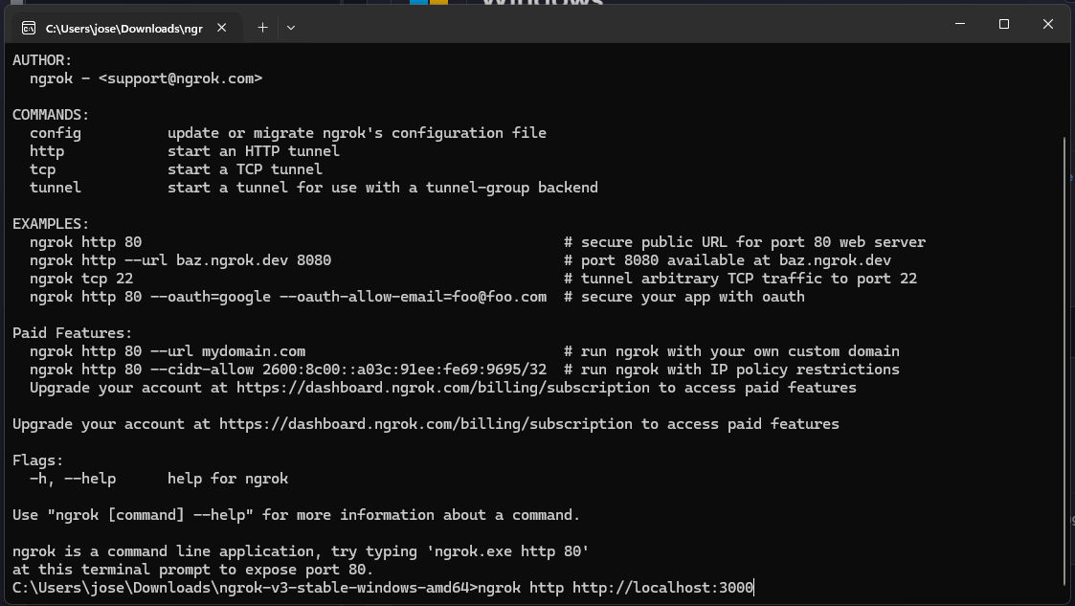Click the 'tunnel' command name

click(55, 187)
